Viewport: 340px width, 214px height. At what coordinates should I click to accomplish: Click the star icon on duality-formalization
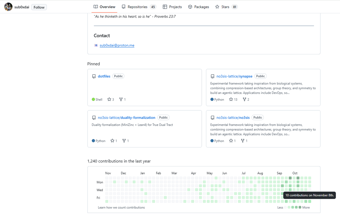point(112,141)
